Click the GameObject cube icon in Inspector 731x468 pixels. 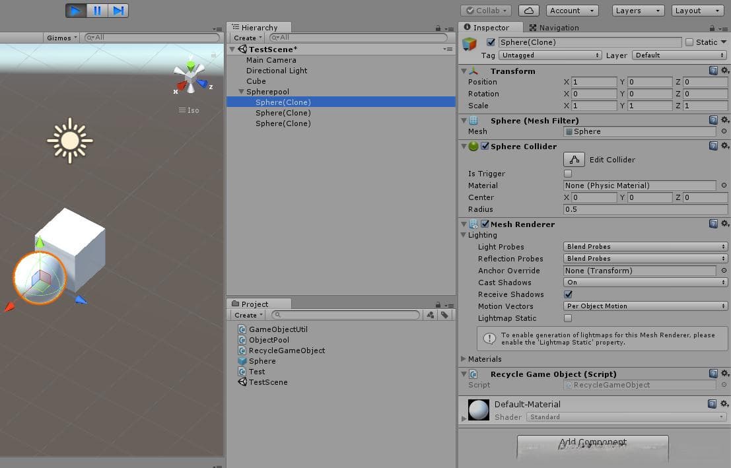click(x=470, y=44)
